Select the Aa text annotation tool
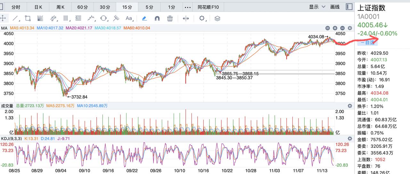This screenshot has width=410, height=174. (129, 18)
